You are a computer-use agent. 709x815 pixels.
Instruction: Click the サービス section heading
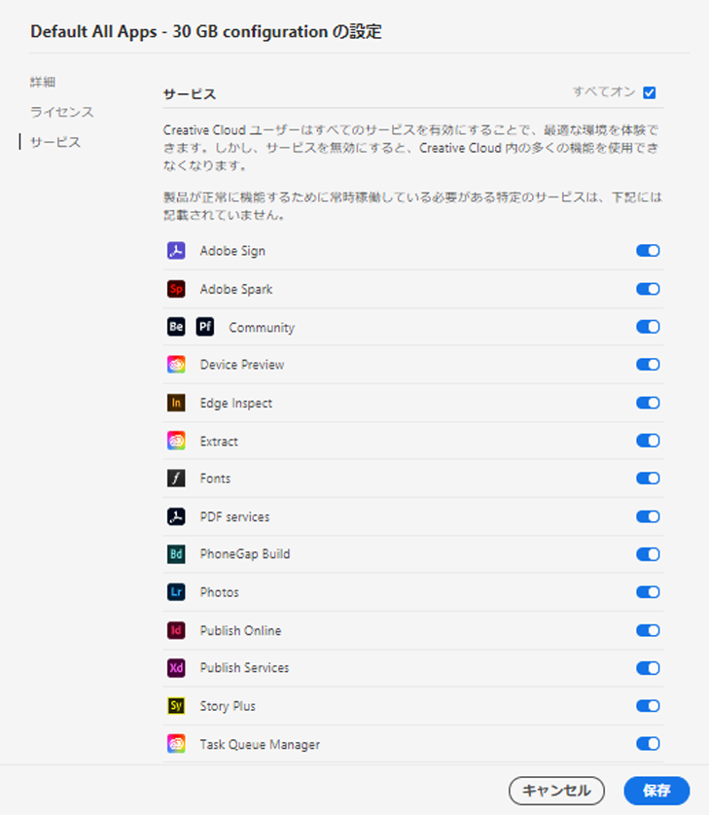pos(190,94)
